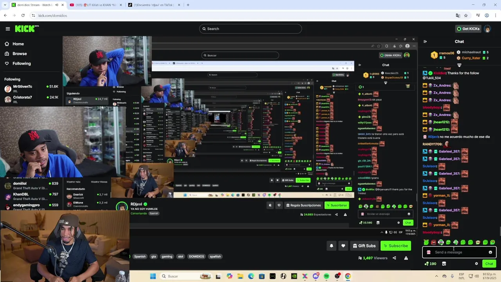
Task: Click the Send a message chat input
Action: (459, 252)
